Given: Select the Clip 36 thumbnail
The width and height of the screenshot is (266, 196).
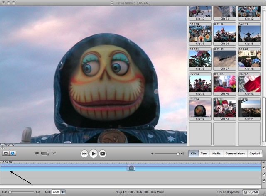Looking at the screenshot, I should 200,59.
